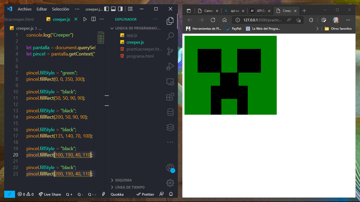Click the Q - - status bar item

[x=92, y=194]
